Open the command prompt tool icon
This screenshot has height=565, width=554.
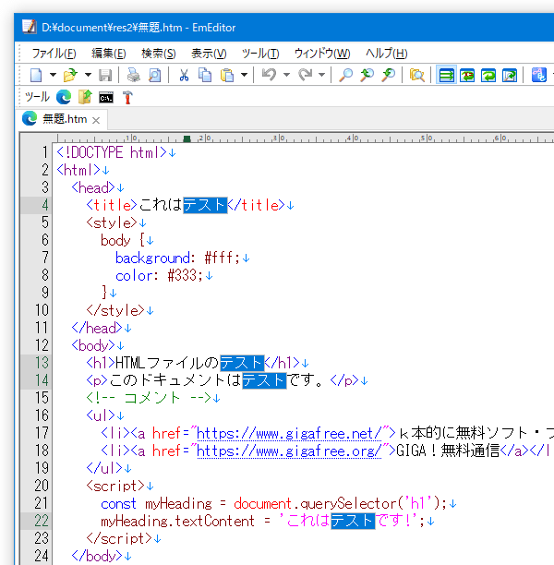click(106, 98)
